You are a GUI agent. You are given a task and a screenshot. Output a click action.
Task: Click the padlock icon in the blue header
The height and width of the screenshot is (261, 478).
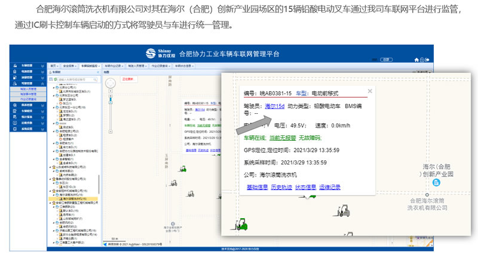[x=422, y=60]
